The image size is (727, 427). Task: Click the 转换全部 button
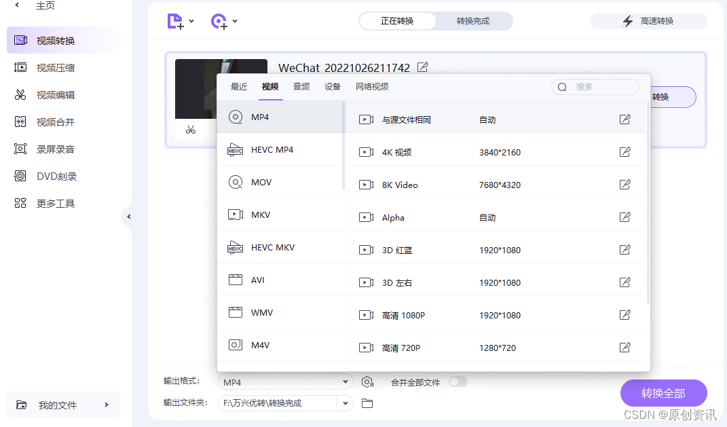pyautogui.click(x=663, y=393)
